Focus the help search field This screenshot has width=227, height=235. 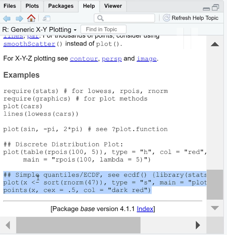124,18
